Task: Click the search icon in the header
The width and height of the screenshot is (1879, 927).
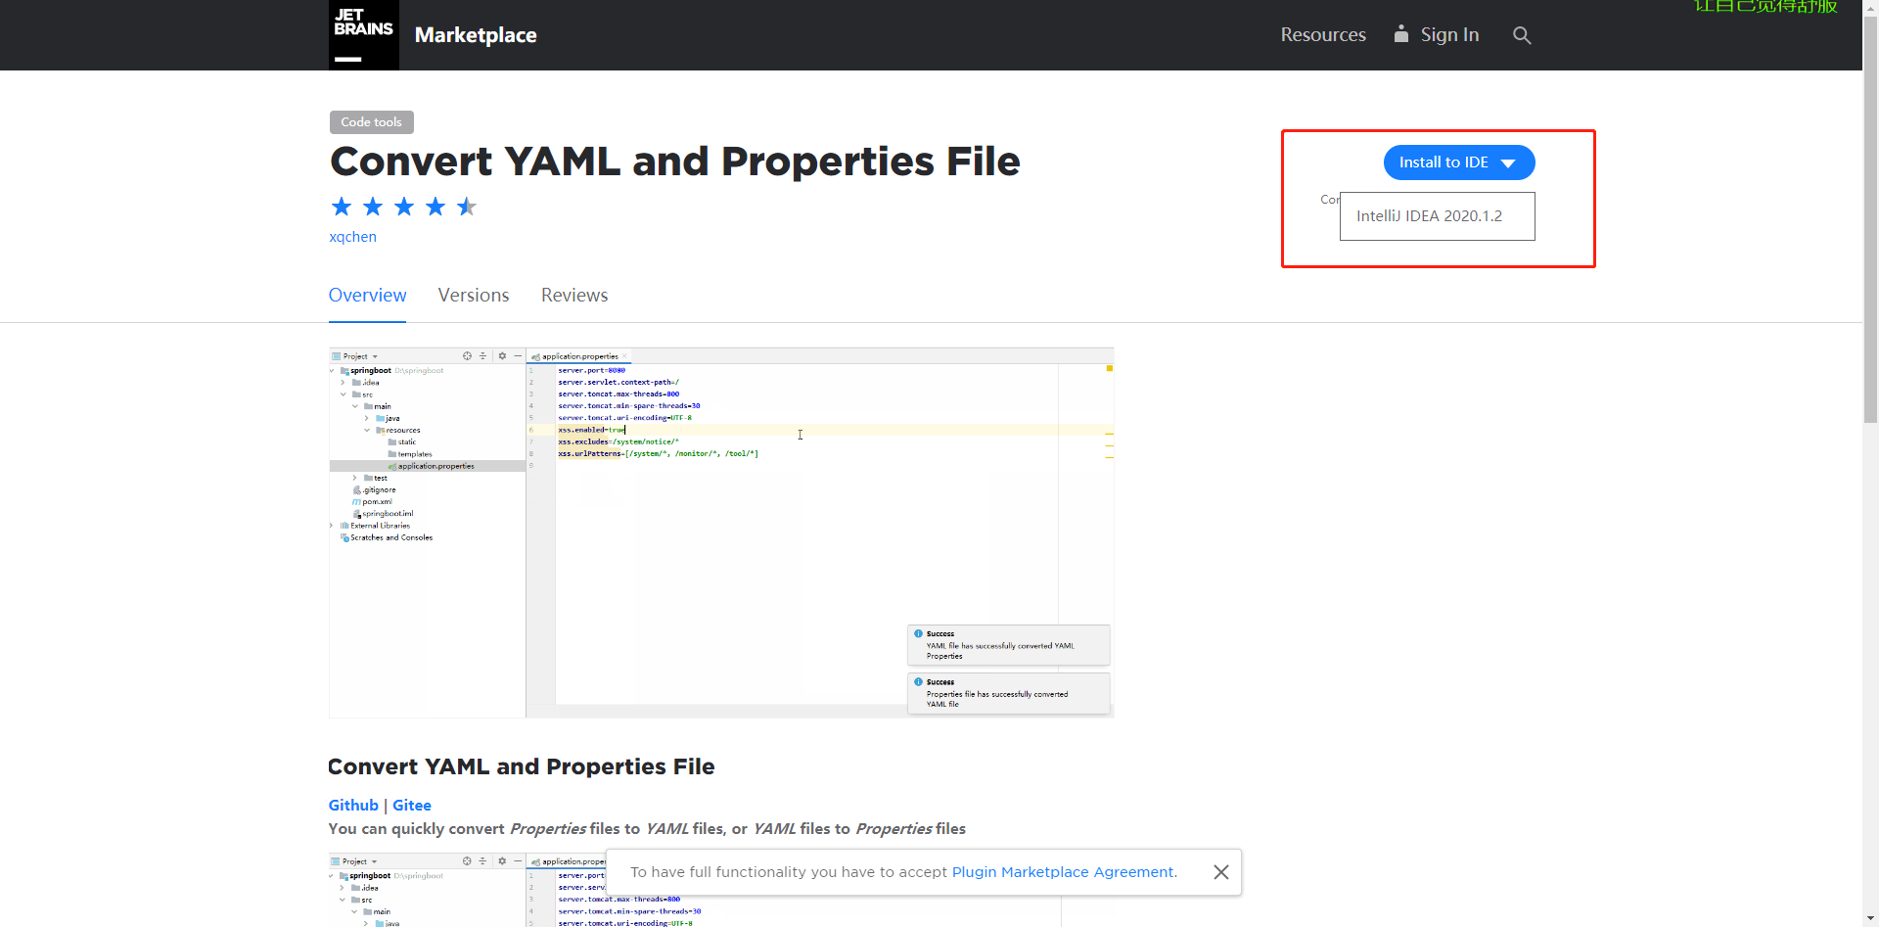Action: point(1522,34)
